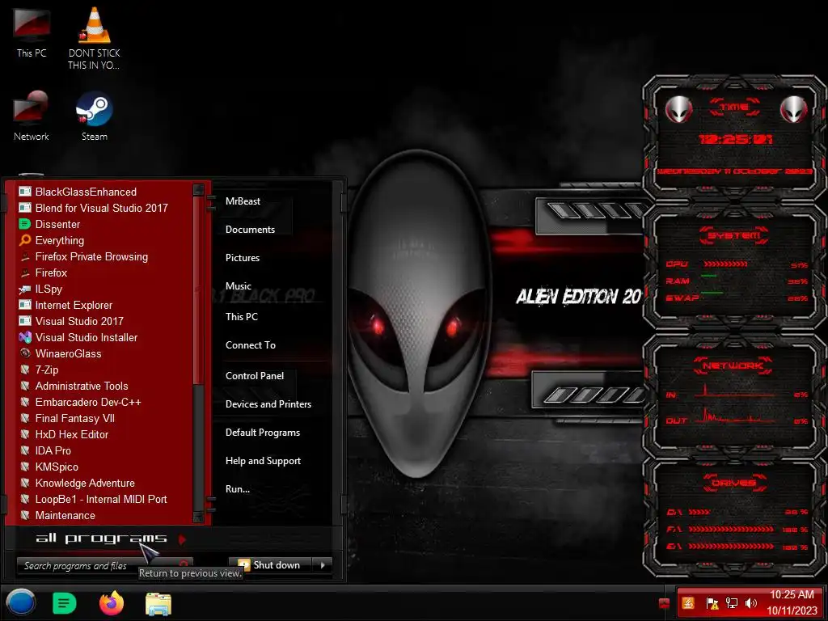
Task: Open Devices and Printers
Action: pos(268,404)
